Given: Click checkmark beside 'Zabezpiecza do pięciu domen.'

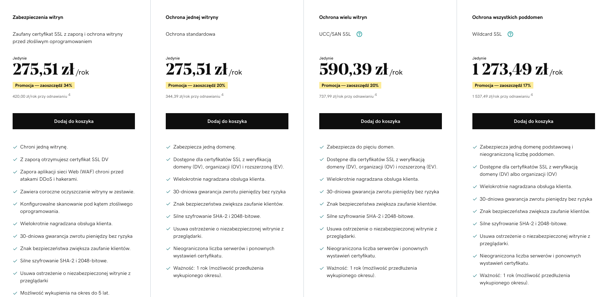Looking at the screenshot, I should coord(322,147).
